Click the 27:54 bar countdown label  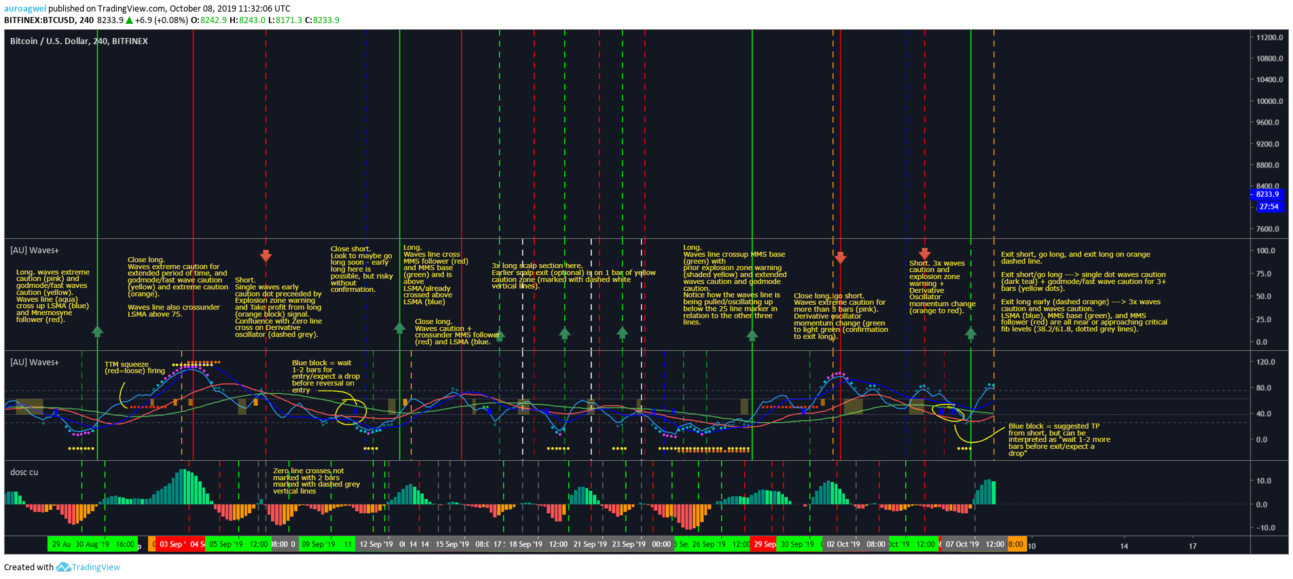(1268, 206)
